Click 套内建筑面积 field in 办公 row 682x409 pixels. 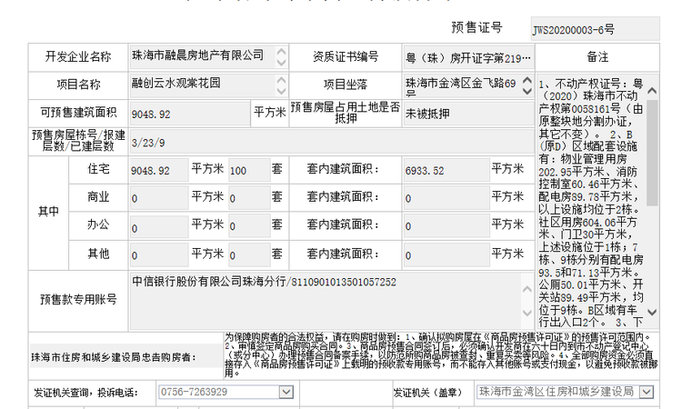[446, 226]
